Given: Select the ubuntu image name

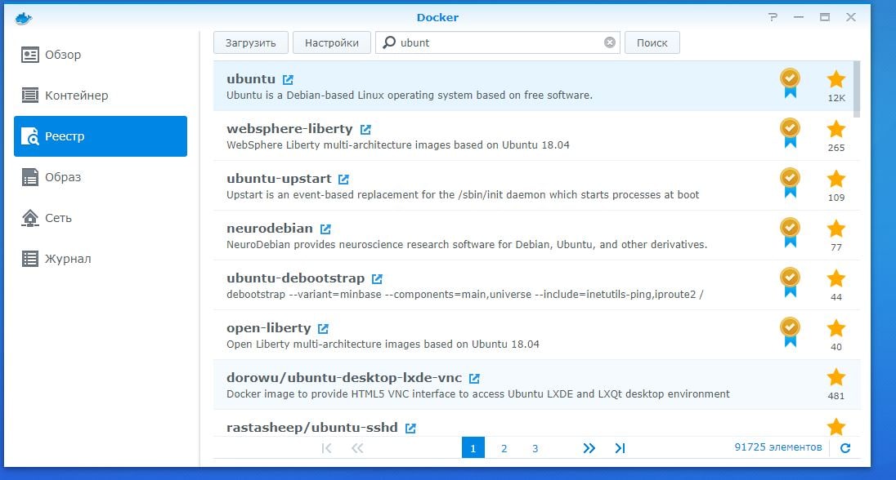Looking at the screenshot, I should pyautogui.click(x=251, y=78).
